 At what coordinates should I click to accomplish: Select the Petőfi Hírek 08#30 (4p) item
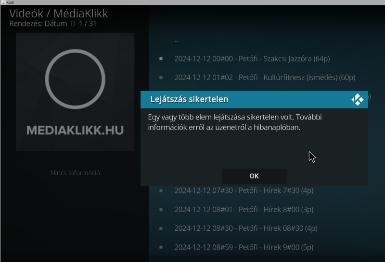[246, 228]
